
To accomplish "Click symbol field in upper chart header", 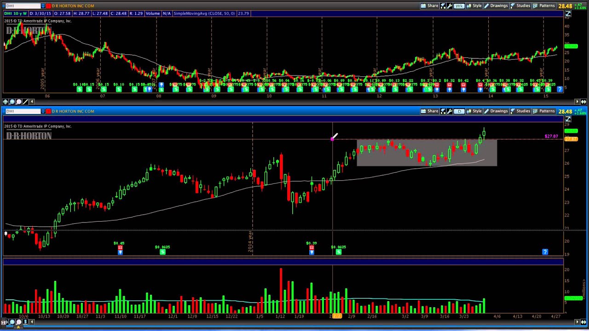I will coord(22,6).
